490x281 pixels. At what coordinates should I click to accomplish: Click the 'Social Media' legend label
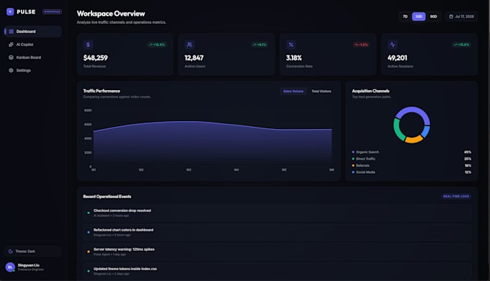(365, 172)
